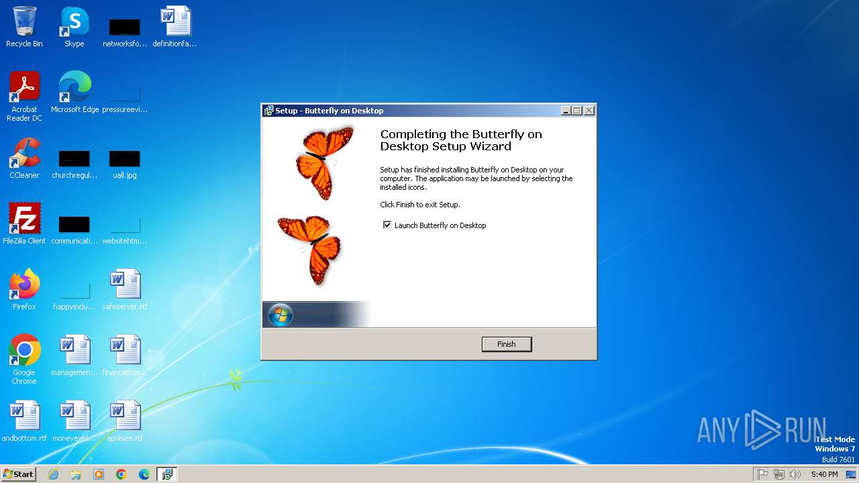Select the safeserver.rtf document icon
The height and width of the screenshot is (483, 859).
[125, 290]
